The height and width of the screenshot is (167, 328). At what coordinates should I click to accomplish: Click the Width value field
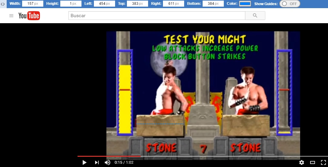pyautogui.click(x=33, y=4)
